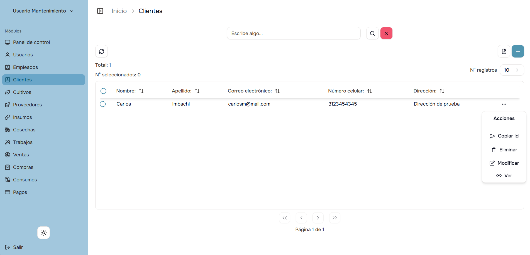Expand the Usuario Mantenimiento user menu

[43, 11]
